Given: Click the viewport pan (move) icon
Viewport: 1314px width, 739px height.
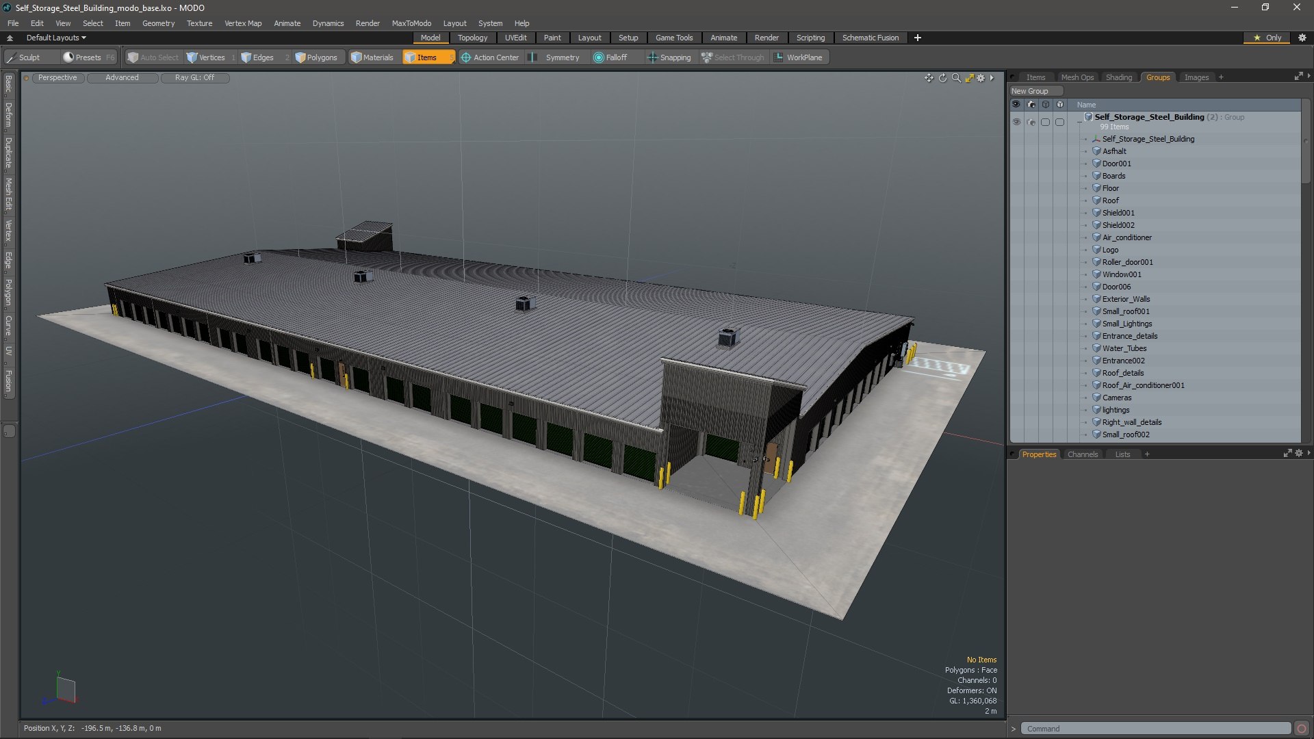Looking at the screenshot, I should click(929, 78).
